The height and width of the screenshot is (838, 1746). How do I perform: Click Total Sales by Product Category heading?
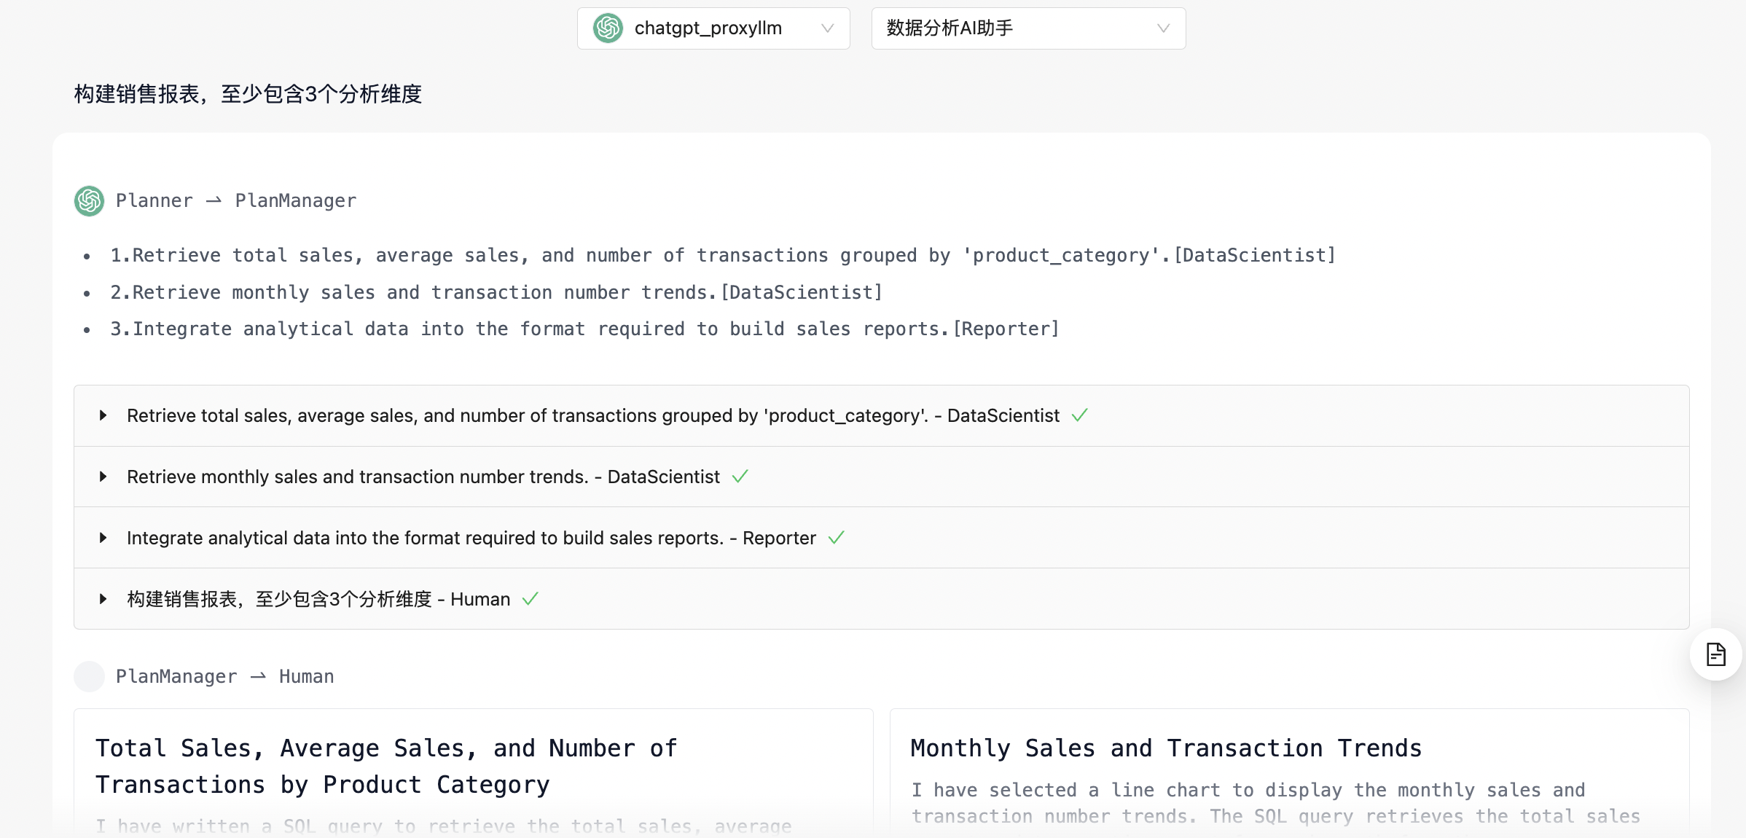386,767
